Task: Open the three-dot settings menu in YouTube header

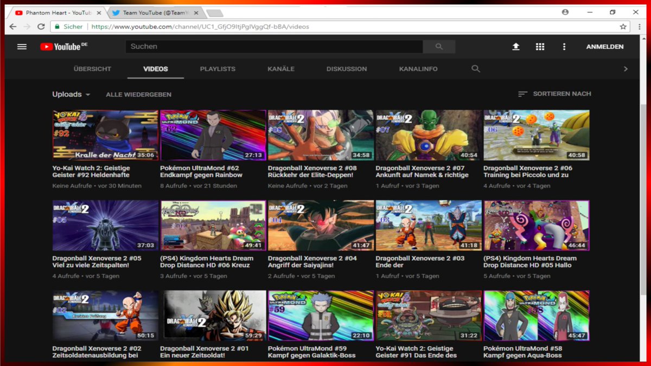Action: 564,47
